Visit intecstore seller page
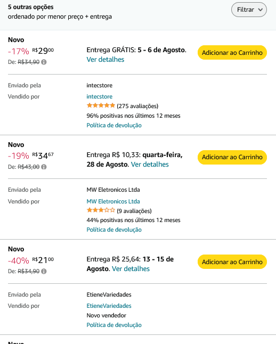Image resolution: width=276 pixels, height=344 pixels. (100, 96)
